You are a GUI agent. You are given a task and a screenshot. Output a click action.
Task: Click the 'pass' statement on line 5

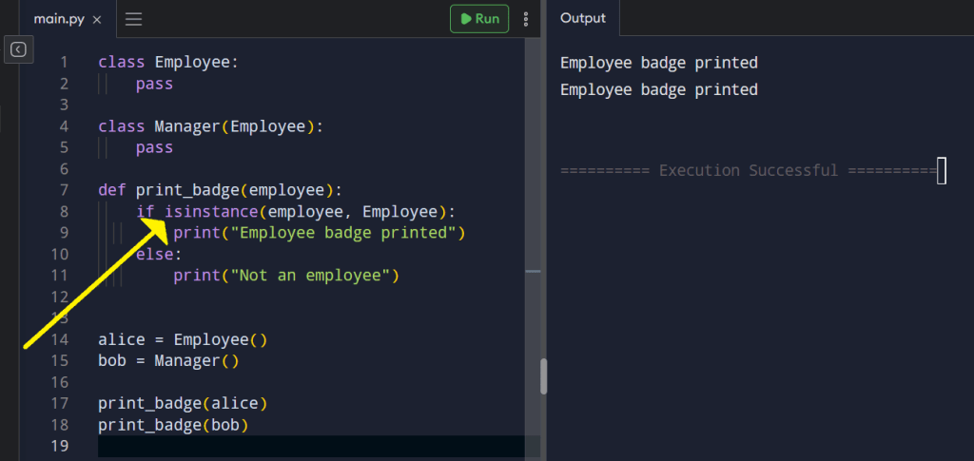[x=155, y=147]
